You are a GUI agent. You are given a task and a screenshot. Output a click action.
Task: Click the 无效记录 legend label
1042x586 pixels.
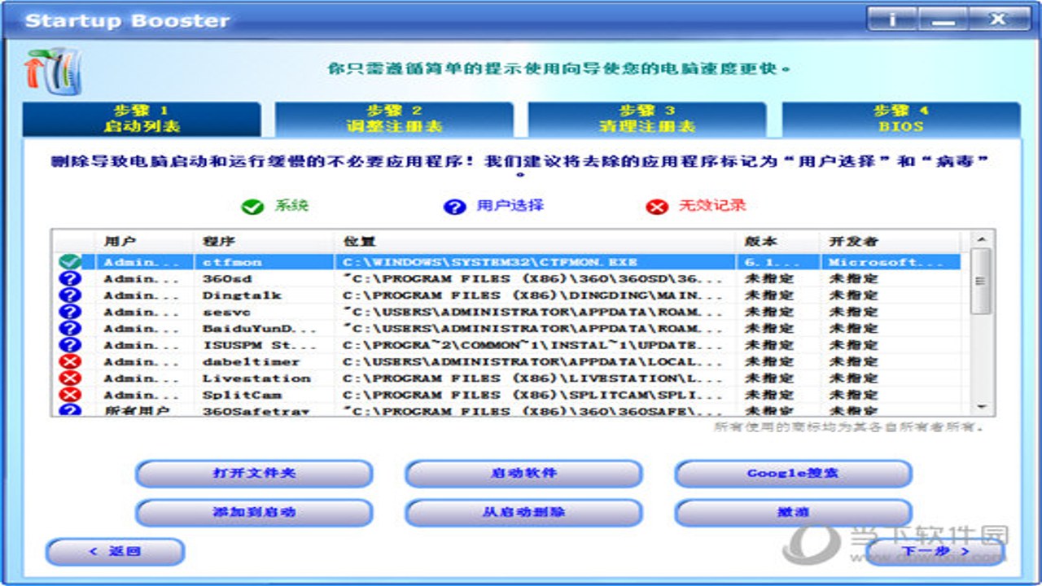click(712, 205)
